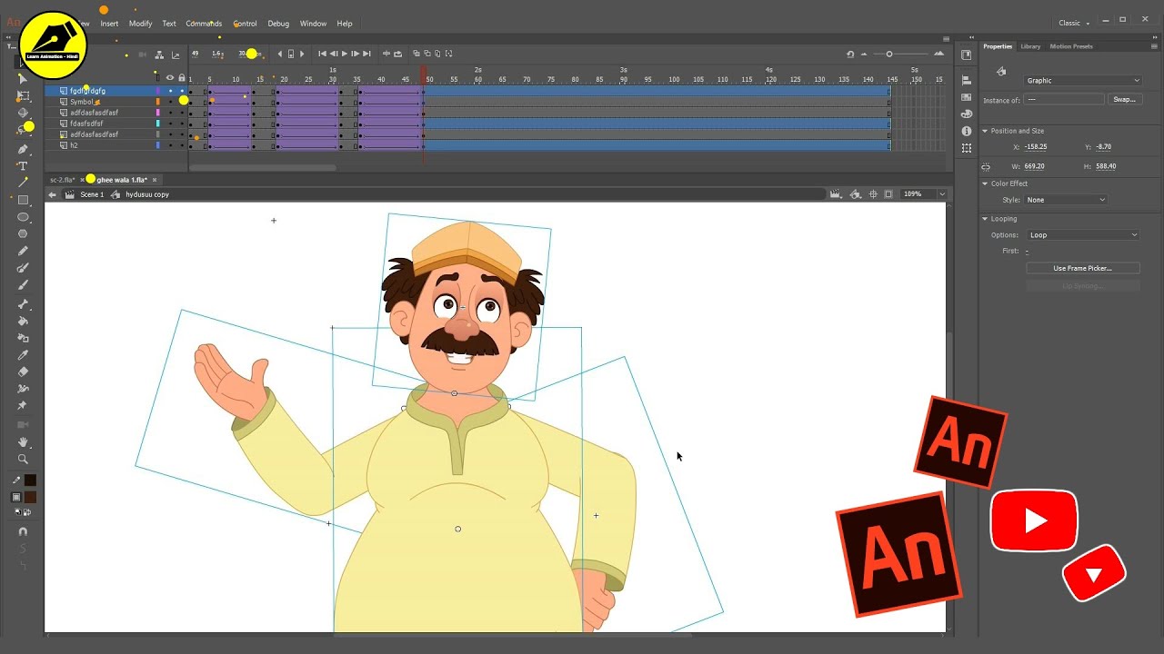This screenshot has width=1164, height=654.
Task: Open the Classic workspace switcher dropdown
Action: pyautogui.click(x=1074, y=24)
